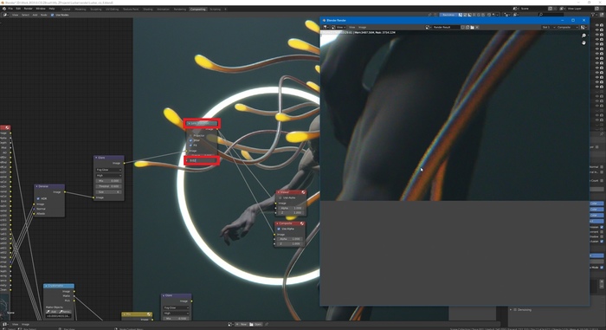Open the Node menu in node editor header

(43, 15)
